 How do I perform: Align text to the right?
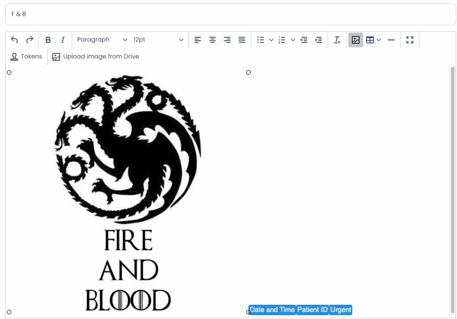(227, 40)
